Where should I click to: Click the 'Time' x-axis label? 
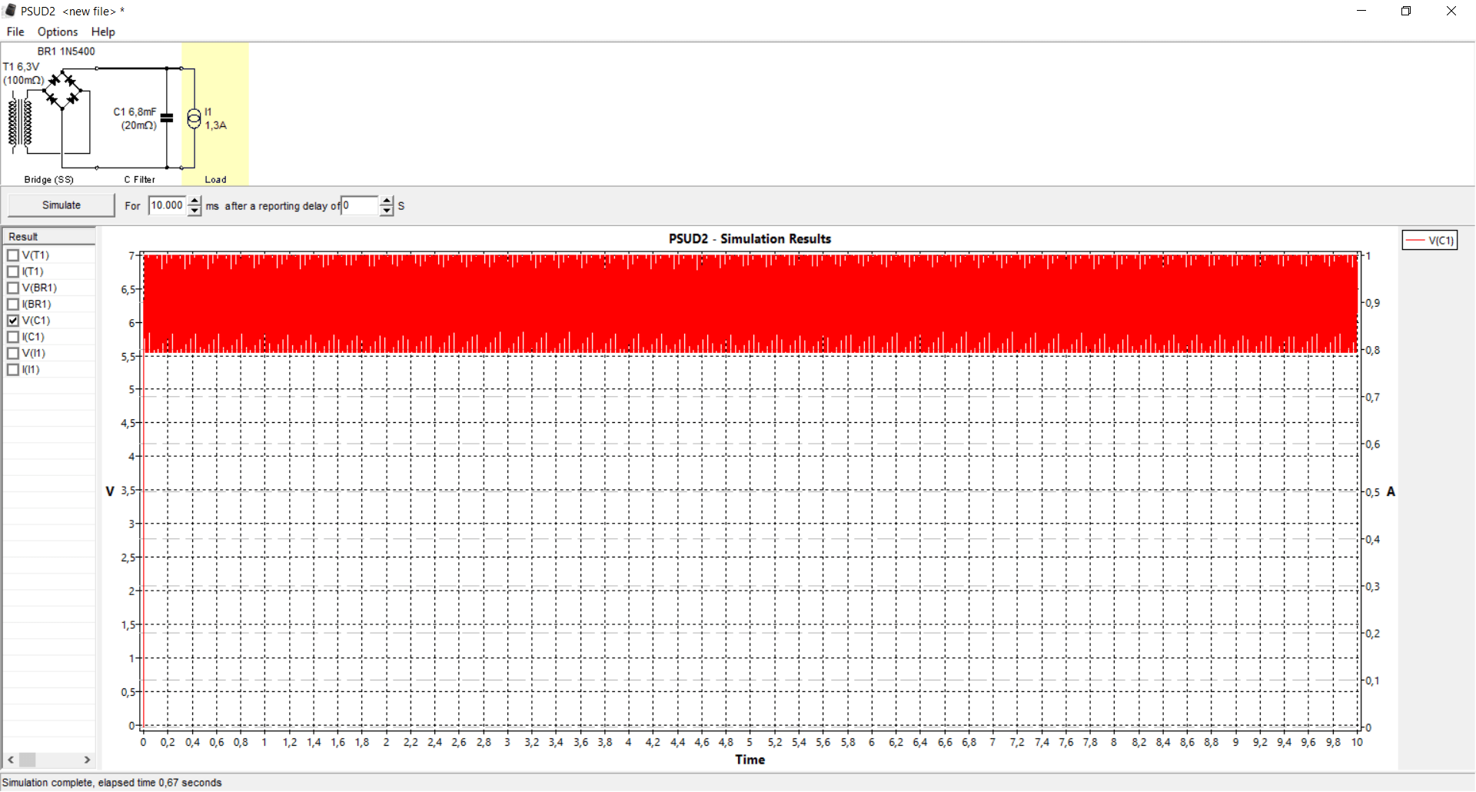coord(750,760)
